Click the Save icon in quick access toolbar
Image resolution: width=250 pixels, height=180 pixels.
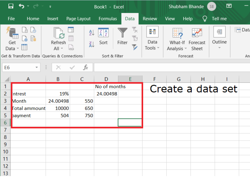pyautogui.click(x=11, y=6)
